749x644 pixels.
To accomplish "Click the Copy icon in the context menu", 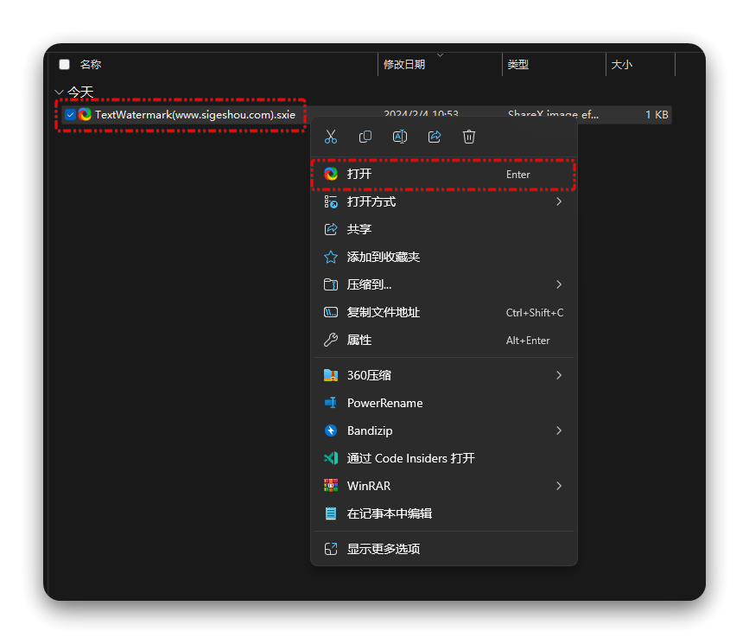I will click(x=365, y=136).
